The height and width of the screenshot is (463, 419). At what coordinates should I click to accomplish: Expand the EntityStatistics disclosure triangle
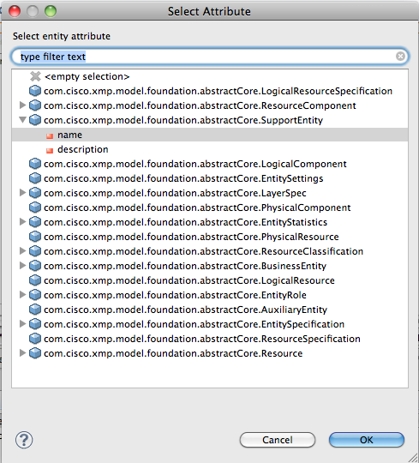click(x=22, y=222)
